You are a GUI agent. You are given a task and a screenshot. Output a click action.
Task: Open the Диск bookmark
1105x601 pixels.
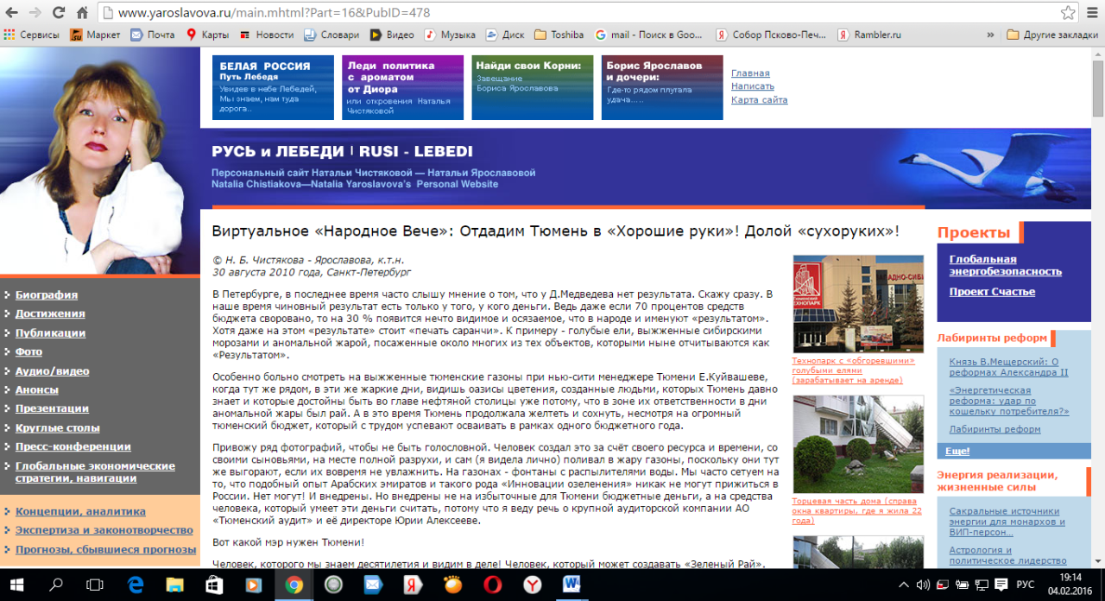505,35
